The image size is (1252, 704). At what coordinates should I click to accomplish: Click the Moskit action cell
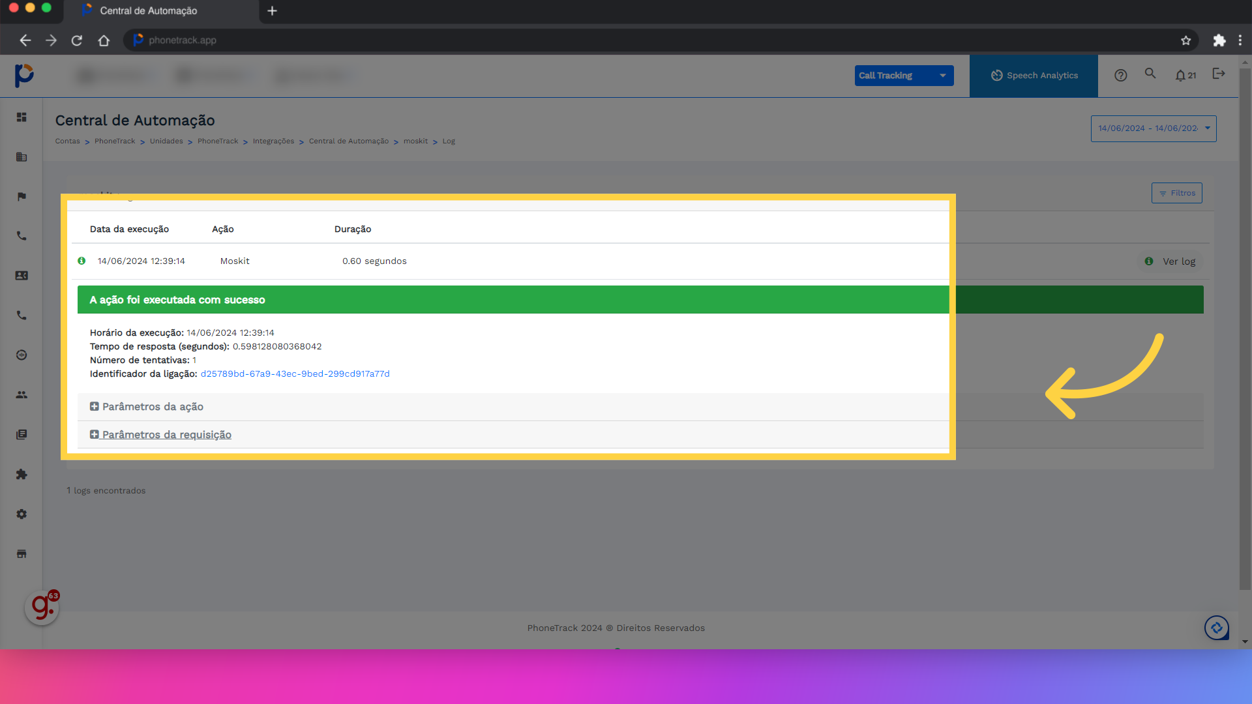tap(235, 261)
